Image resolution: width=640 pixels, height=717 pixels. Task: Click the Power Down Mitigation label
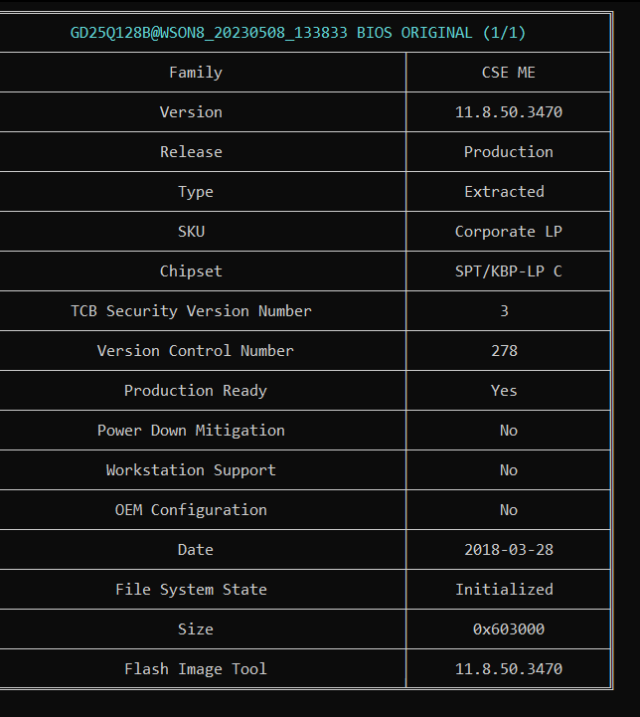point(191,431)
